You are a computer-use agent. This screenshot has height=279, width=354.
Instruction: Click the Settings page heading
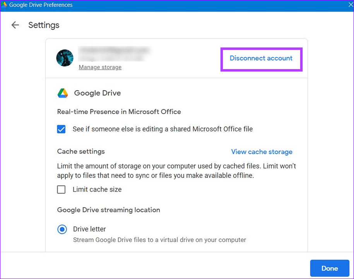pyautogui.click(x=44, y=25)
